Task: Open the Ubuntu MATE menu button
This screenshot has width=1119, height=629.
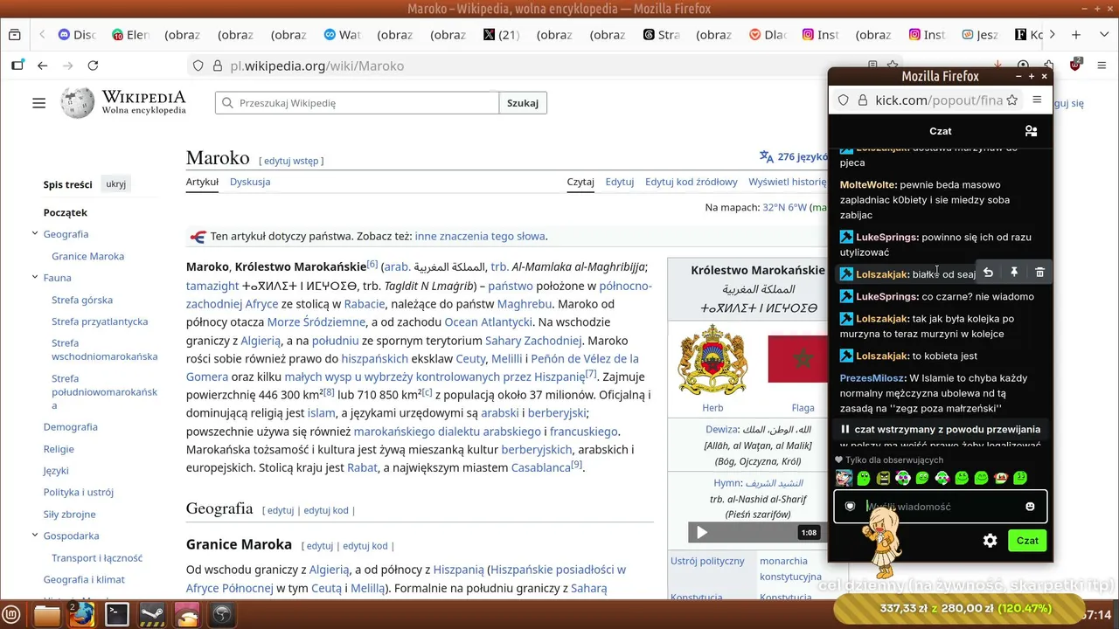Action: [12, 615]
